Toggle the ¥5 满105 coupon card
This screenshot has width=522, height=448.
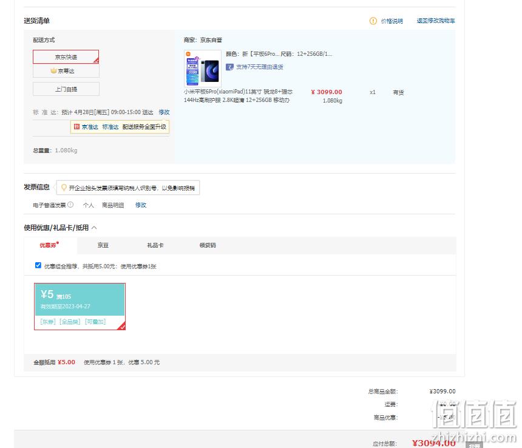(x=80, y=307)
